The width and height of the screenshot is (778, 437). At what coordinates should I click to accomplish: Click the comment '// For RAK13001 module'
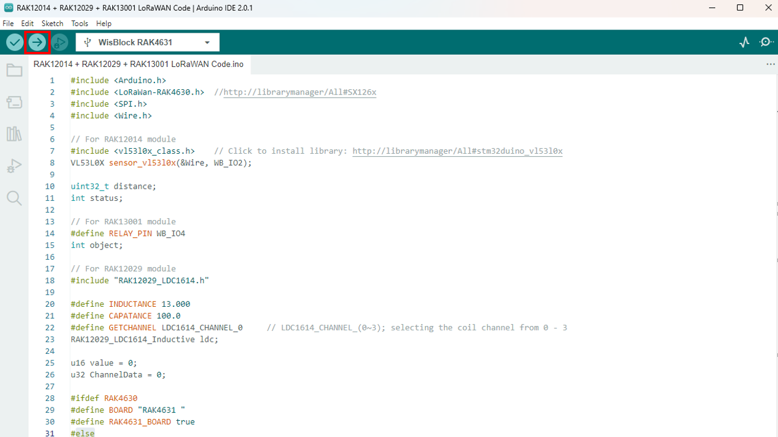[123, 222]
